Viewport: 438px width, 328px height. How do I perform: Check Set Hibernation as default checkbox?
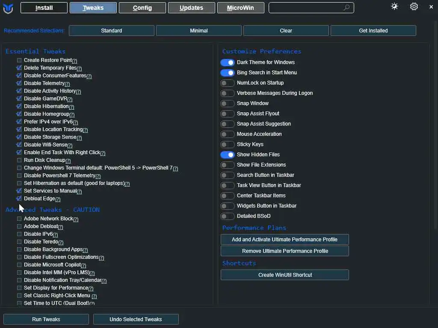[19, 183]
